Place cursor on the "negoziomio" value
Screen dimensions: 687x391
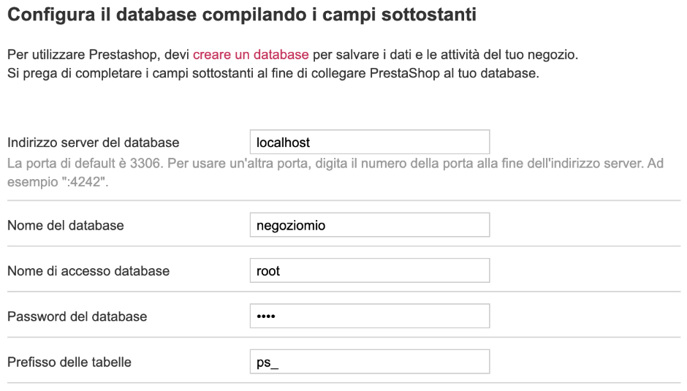point(290,226)
